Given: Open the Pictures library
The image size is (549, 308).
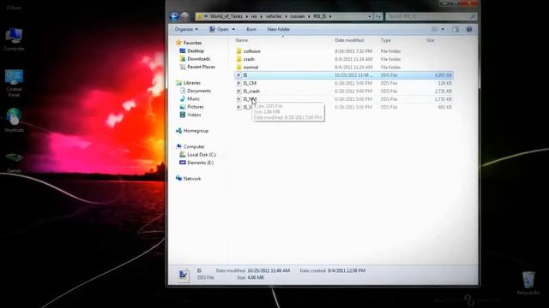Looking at the screenshot, I should coord(196,107).
